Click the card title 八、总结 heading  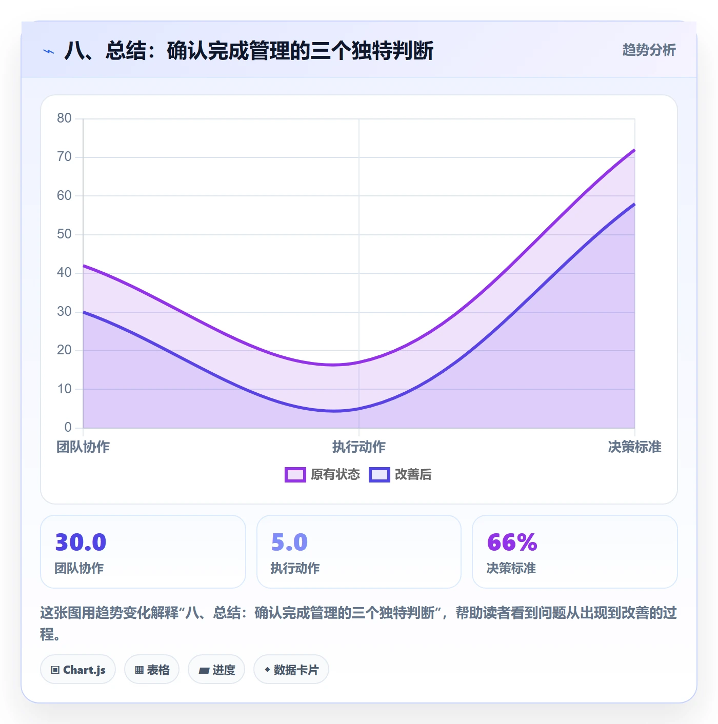(249, 51)
